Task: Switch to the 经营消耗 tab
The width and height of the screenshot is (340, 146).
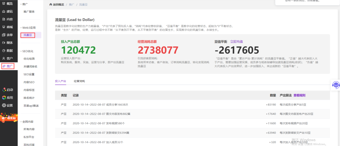Action: tap(79, 81)
